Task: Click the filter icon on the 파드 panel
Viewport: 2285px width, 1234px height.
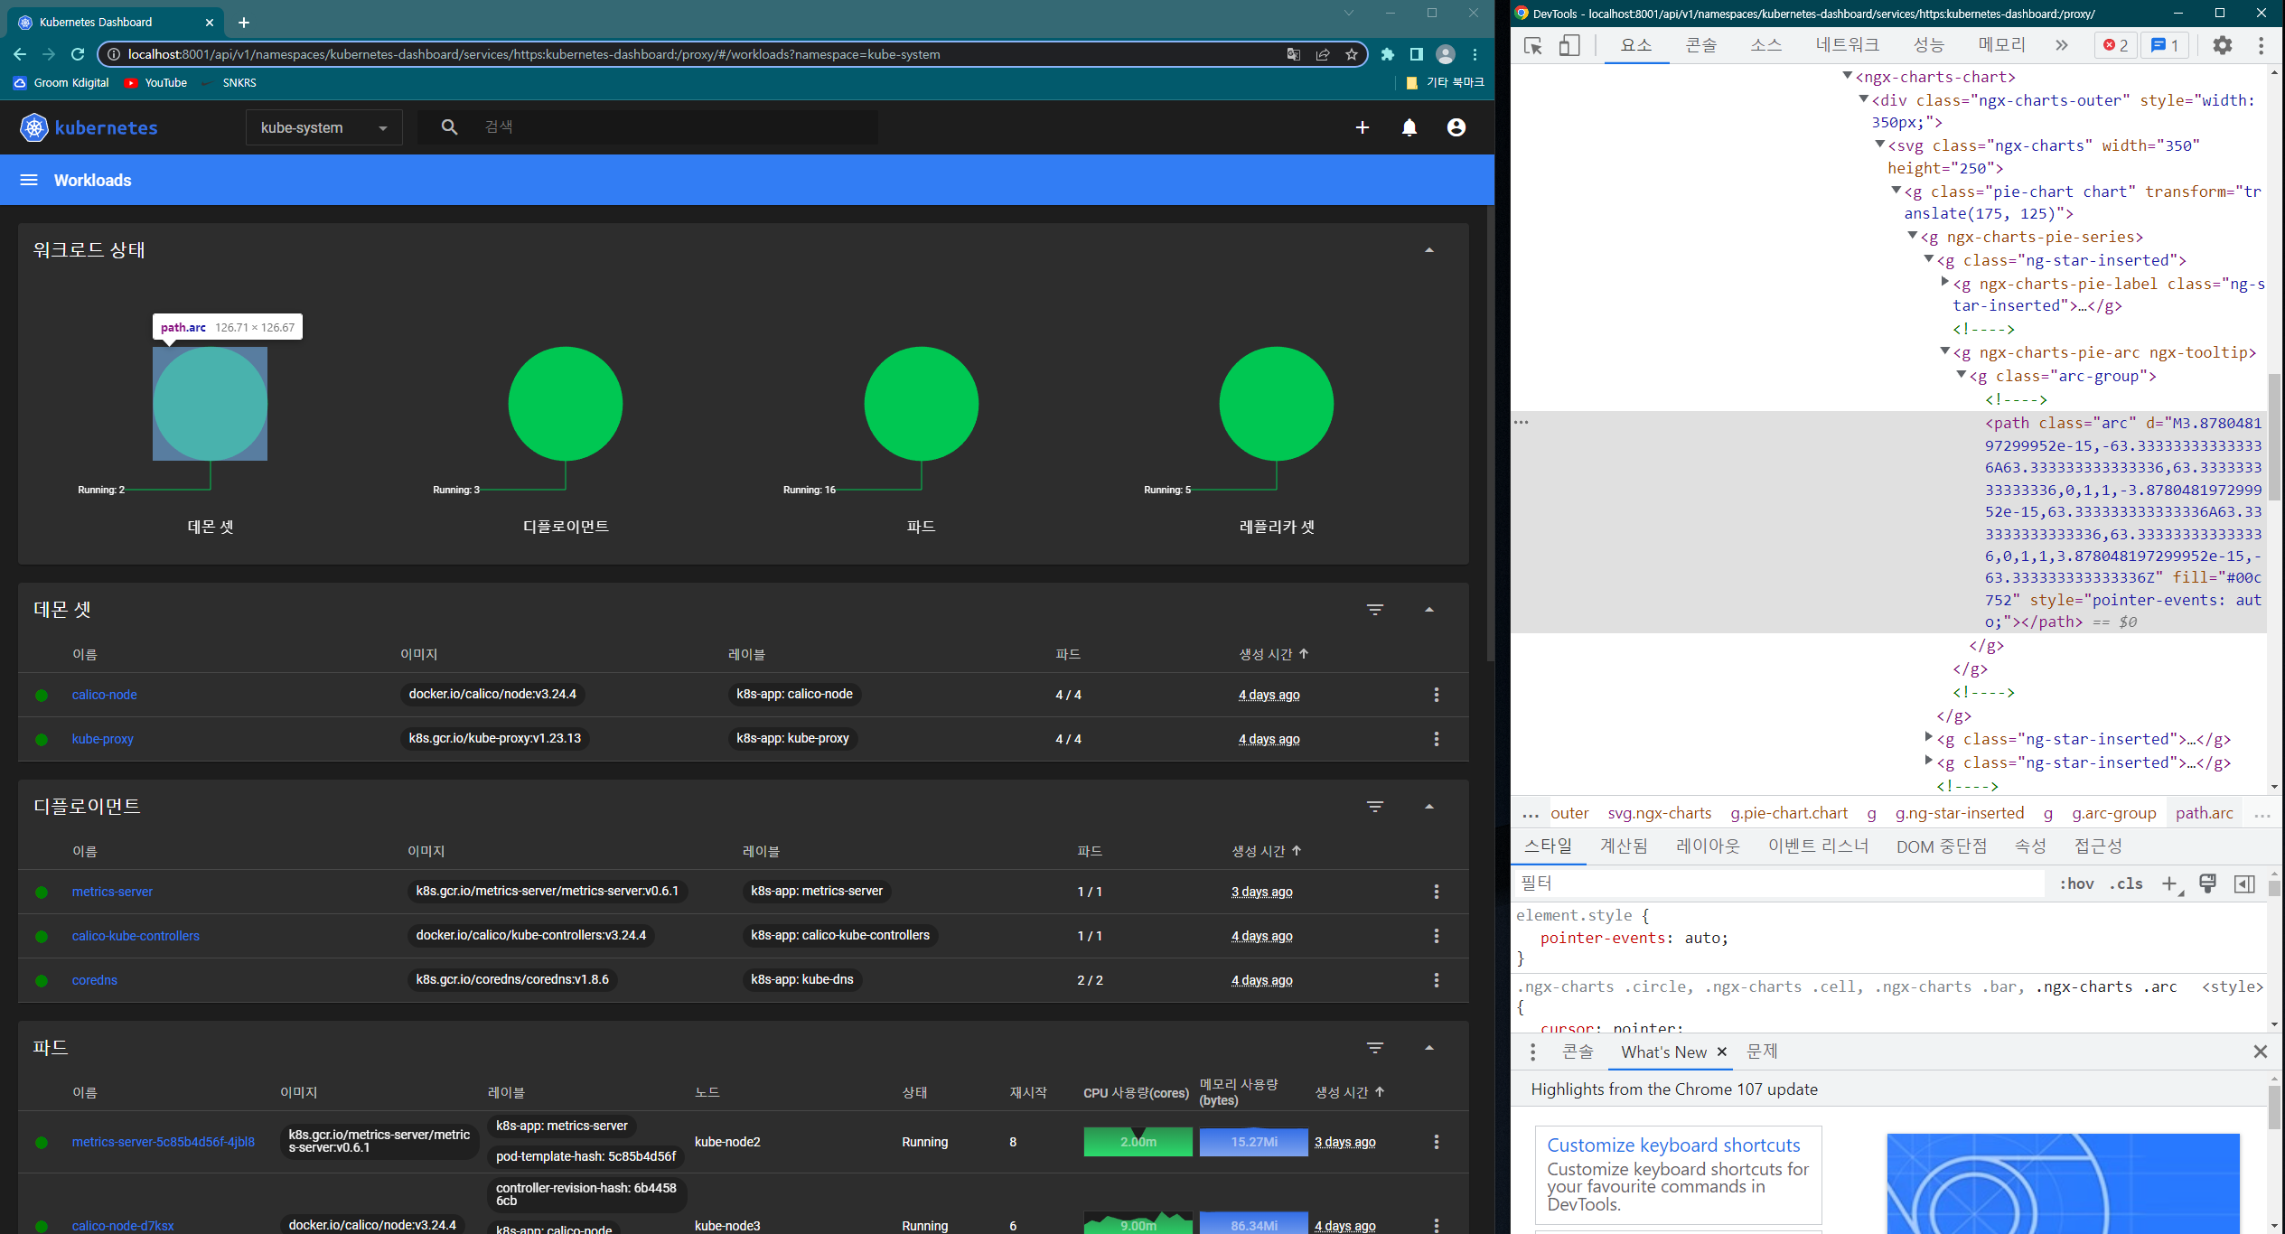Action: [x=1374, y=1048]
